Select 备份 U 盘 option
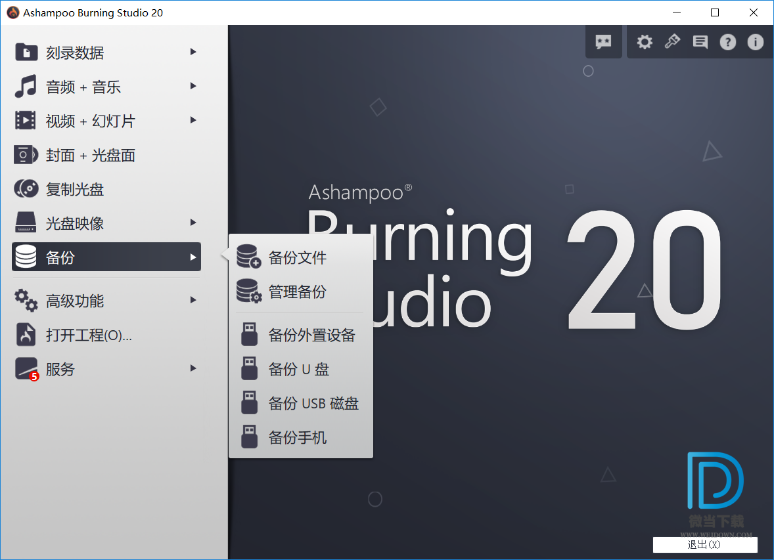774x560 pixels. point(299,369)
